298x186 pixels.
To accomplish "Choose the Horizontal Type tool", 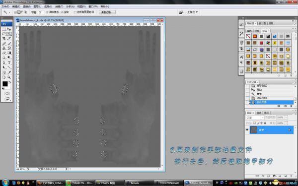I will [x=9, y=62].
